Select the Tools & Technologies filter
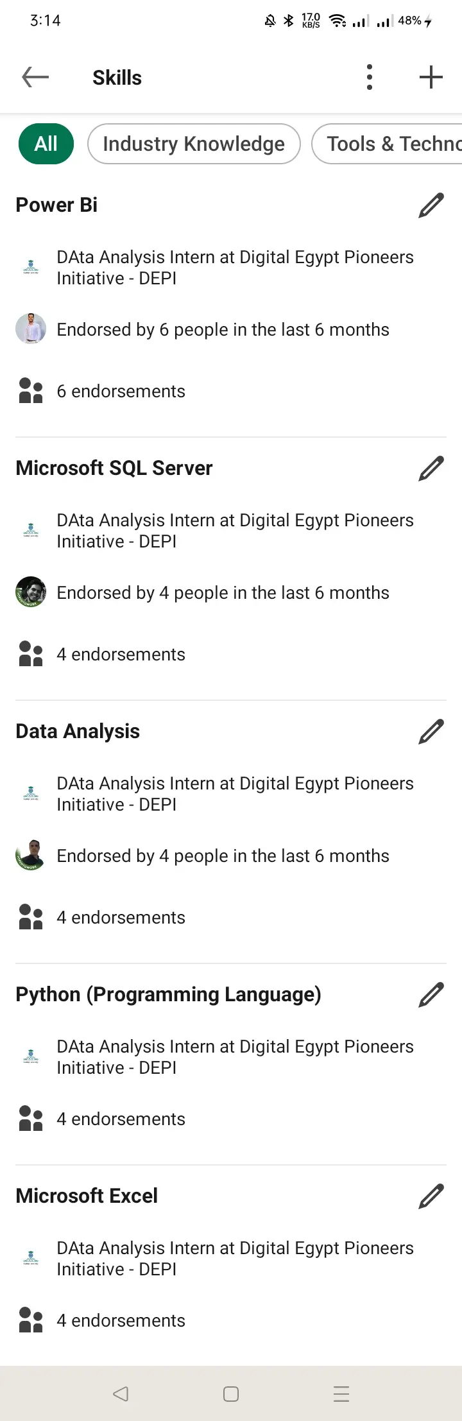The height and width of the screenshot is (1421, 462). 391,144
